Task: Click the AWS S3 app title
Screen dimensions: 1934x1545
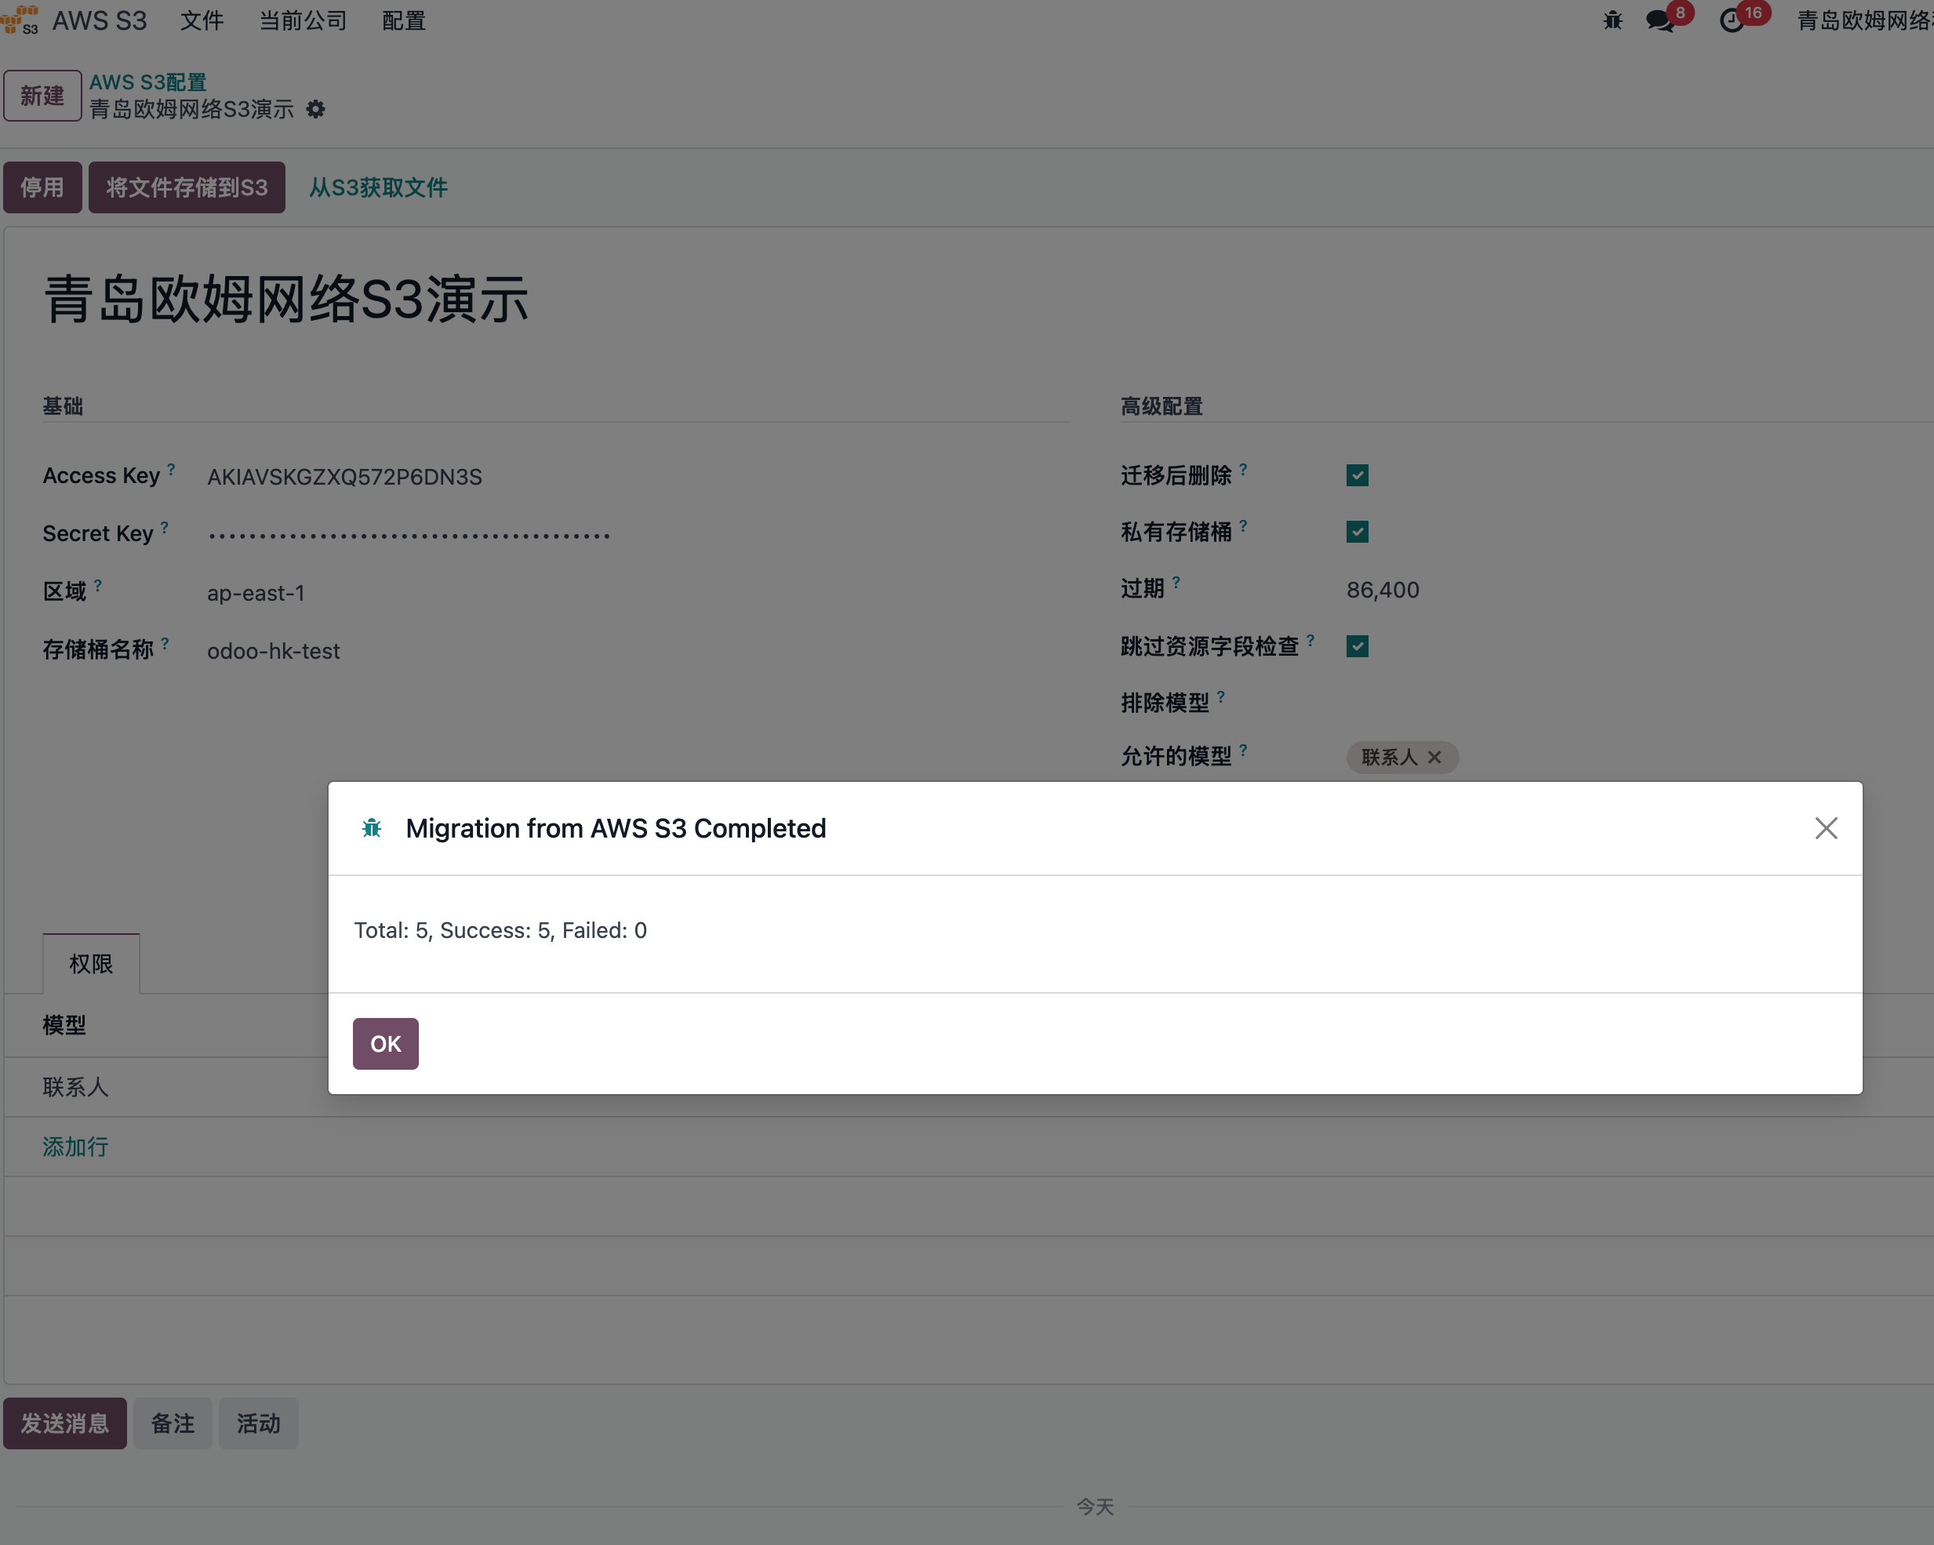Action: click(100, 20)
